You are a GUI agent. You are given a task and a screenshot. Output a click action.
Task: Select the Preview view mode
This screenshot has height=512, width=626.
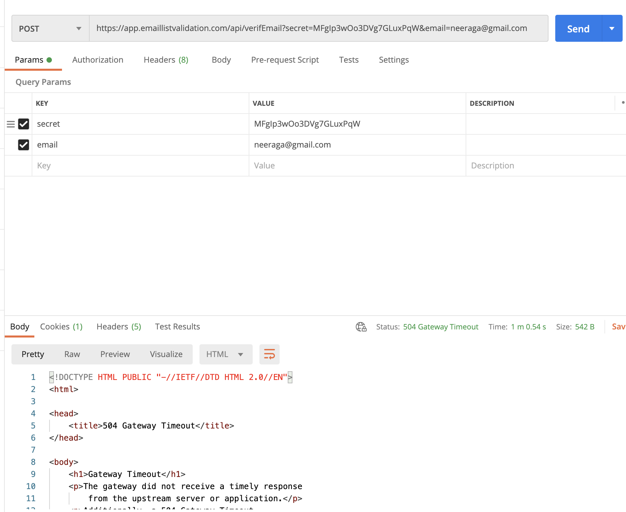(x=115, y=354)
